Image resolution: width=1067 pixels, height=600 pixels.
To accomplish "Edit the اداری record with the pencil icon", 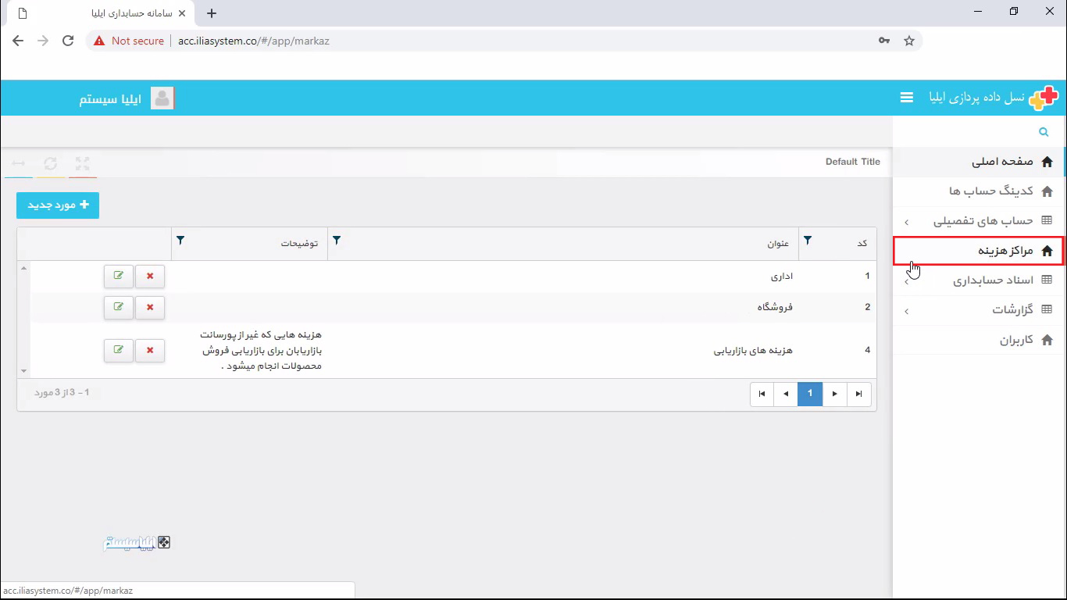I will point(118,276).
